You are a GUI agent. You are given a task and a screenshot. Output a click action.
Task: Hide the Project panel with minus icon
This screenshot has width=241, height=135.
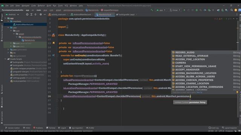(45, 14)
